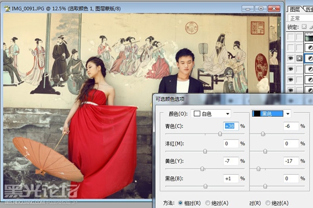Click the document icon beside IMG_0091.JPG title
The height and width of the screenshot is (208, 313).
(x=7, y=9)
